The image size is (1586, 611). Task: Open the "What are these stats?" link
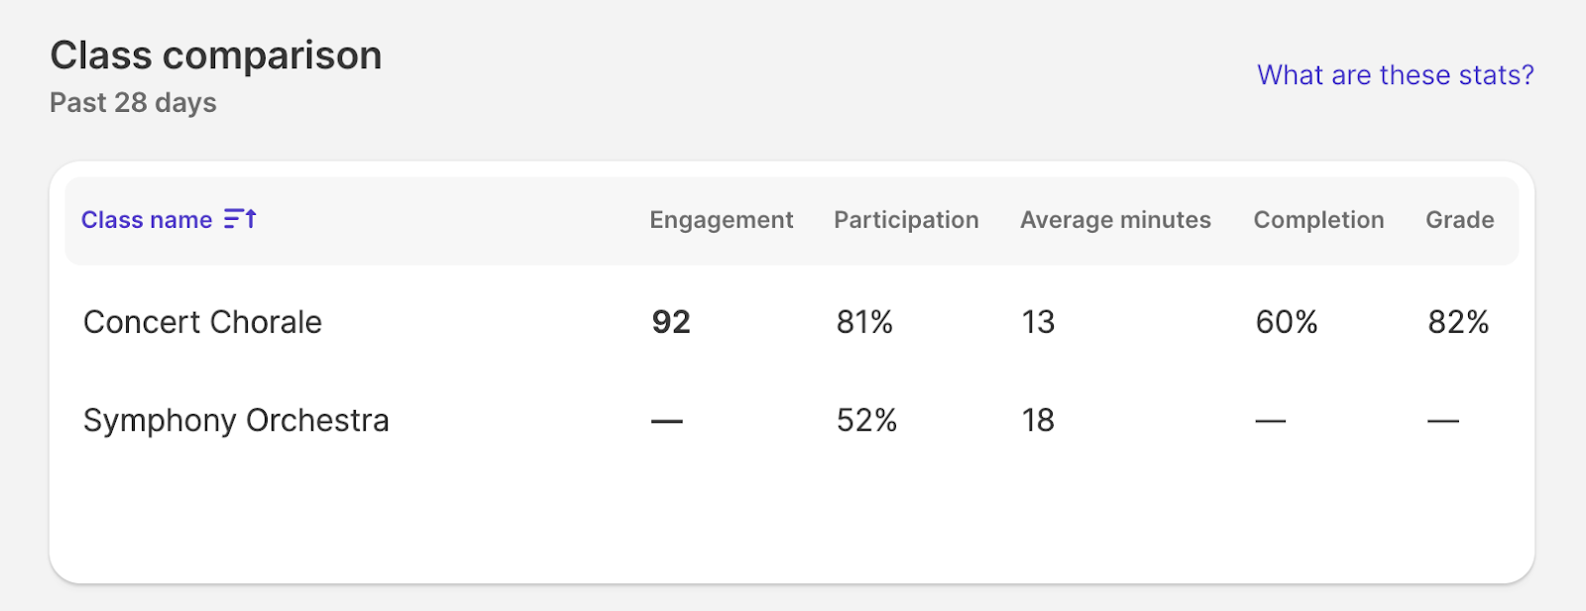tap(1395, 75)
